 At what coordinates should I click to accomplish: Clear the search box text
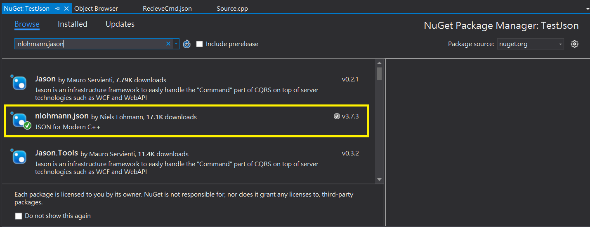(168, 44)
